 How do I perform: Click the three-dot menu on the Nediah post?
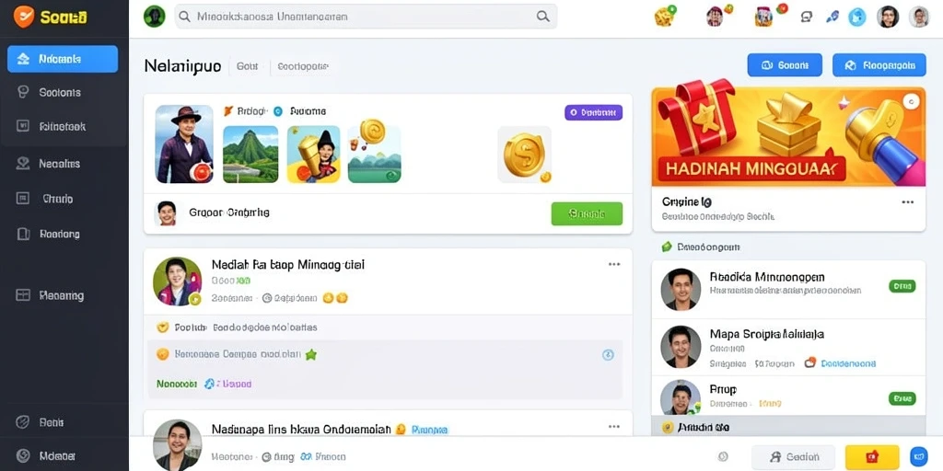coord(614,264)
